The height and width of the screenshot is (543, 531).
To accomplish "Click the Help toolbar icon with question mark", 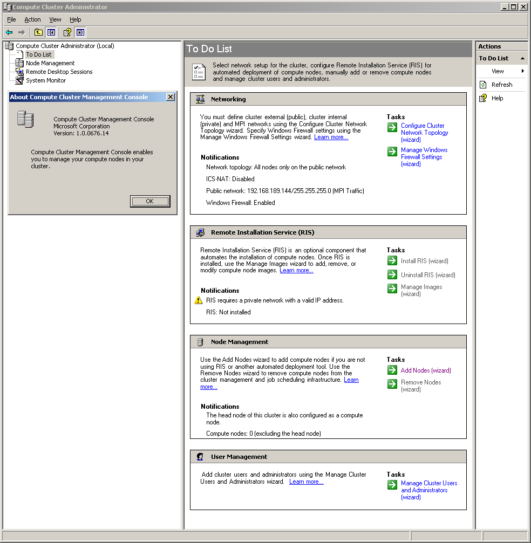I will point(67,32).
